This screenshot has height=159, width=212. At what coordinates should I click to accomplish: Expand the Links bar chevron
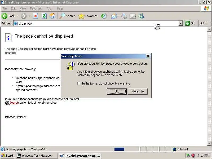coord(209,23)
